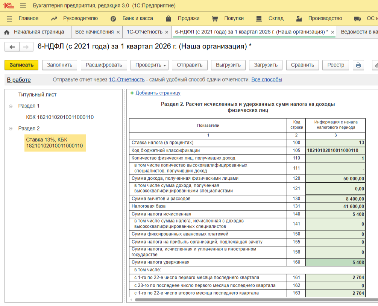This screenshot has width=378, height=306.
Task: Select Титульный лист in the section tree
Action: point(37,95)
